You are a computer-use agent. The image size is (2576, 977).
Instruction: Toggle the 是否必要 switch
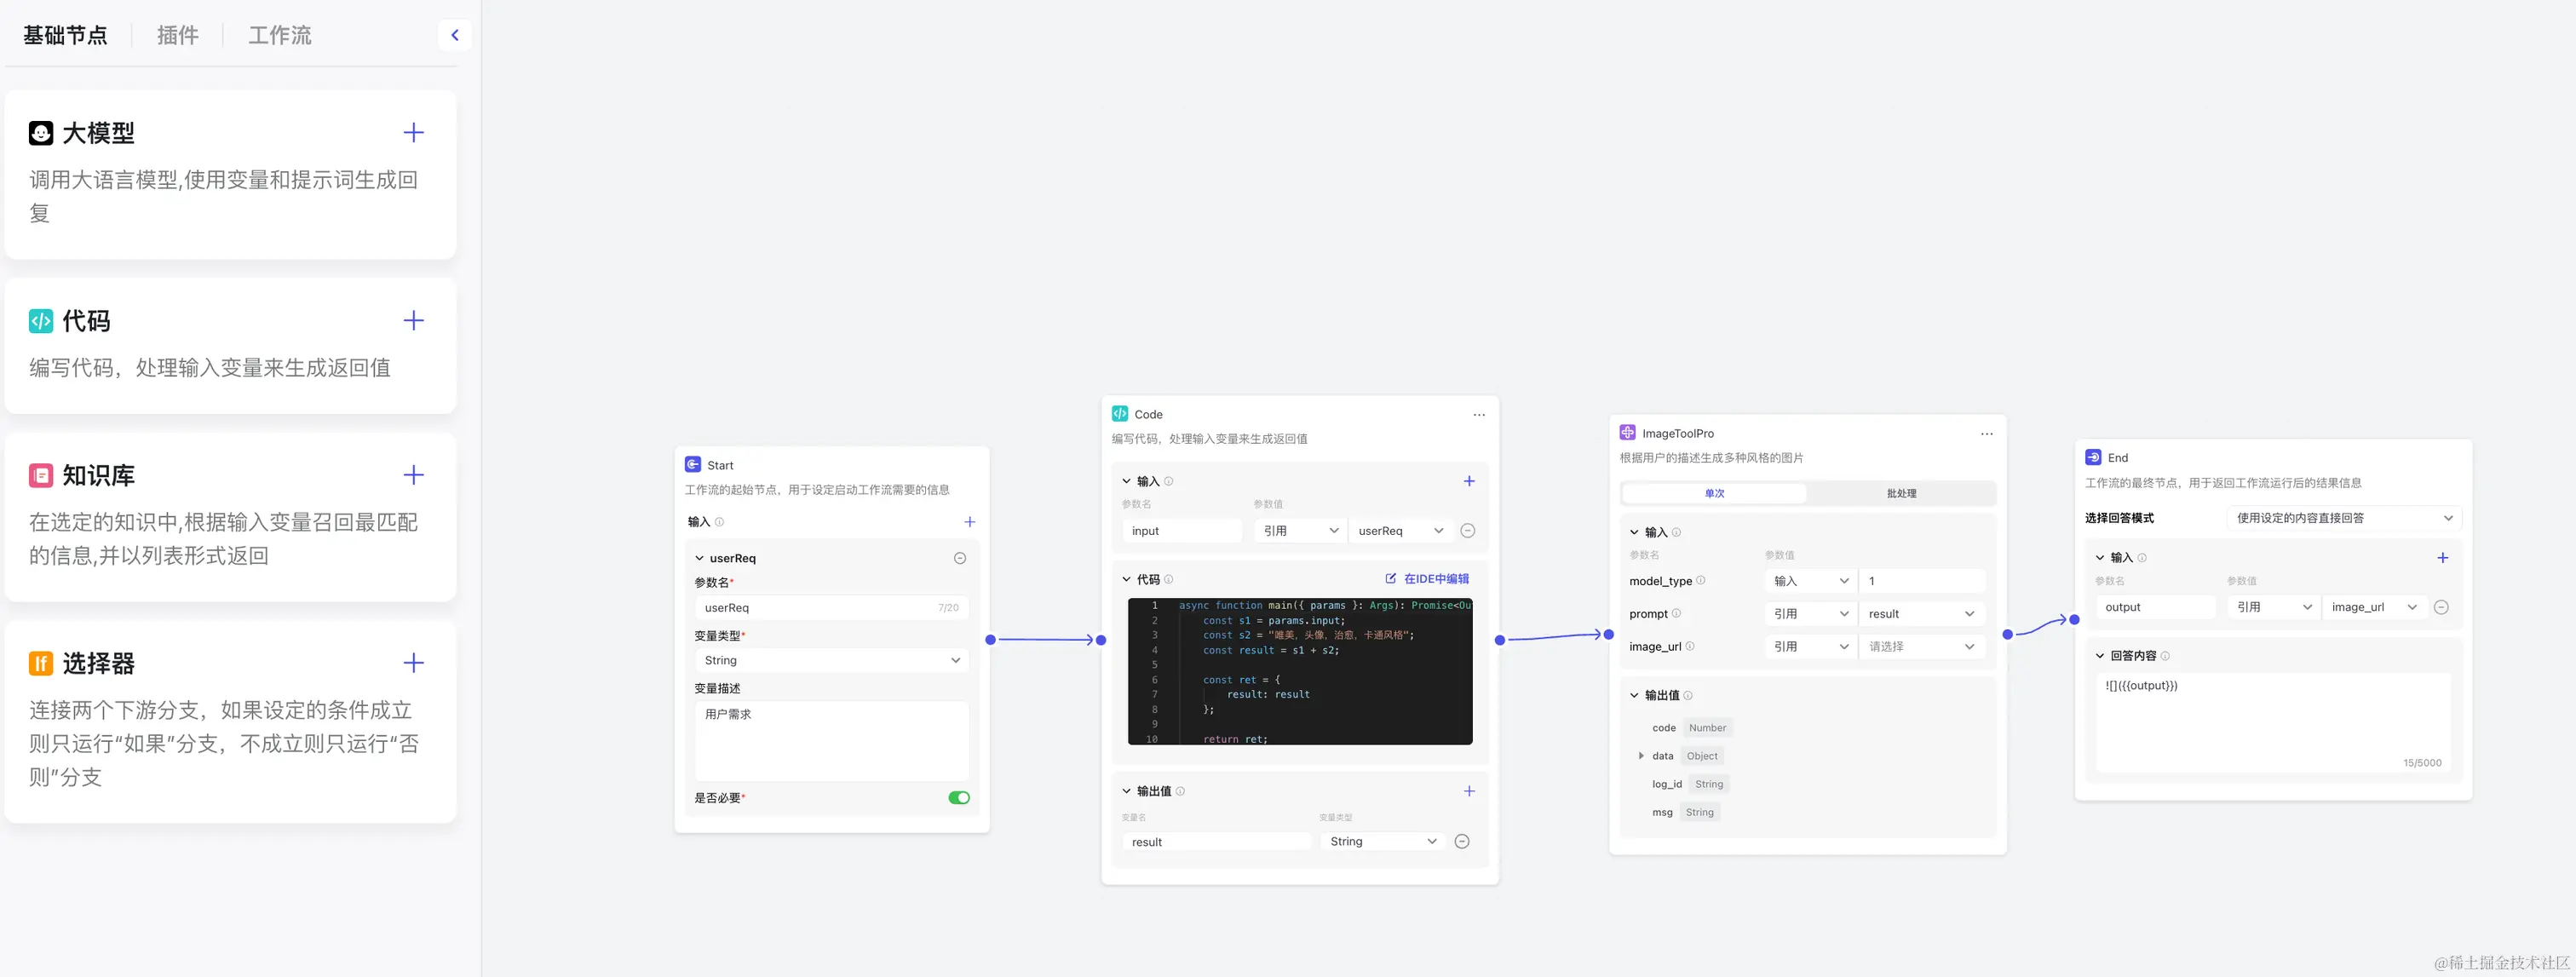pos(958,798)
